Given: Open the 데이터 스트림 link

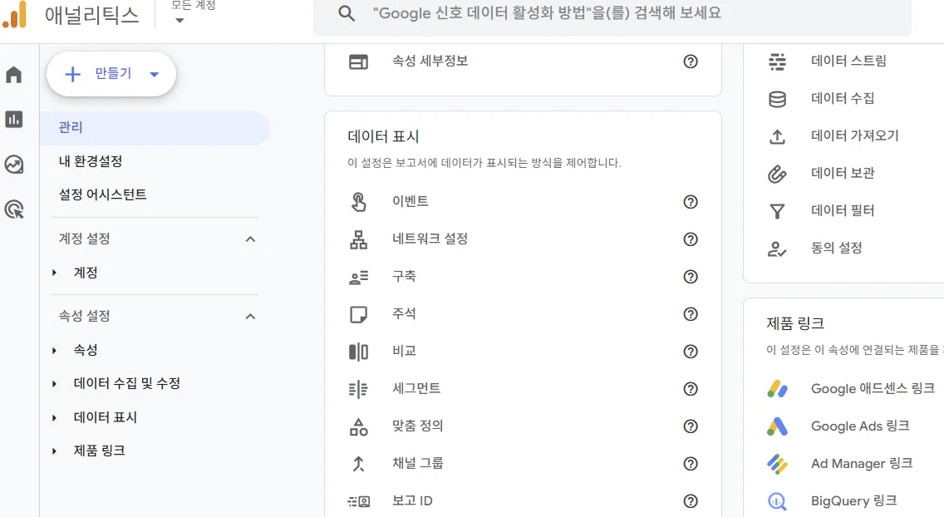Looking at the screenshot, I should coord(848,61).
